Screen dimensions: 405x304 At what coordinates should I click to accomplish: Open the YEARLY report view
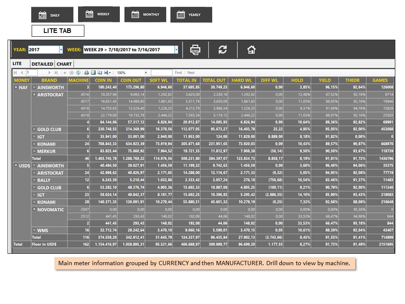pyautogui.click(x=191, y=15)
